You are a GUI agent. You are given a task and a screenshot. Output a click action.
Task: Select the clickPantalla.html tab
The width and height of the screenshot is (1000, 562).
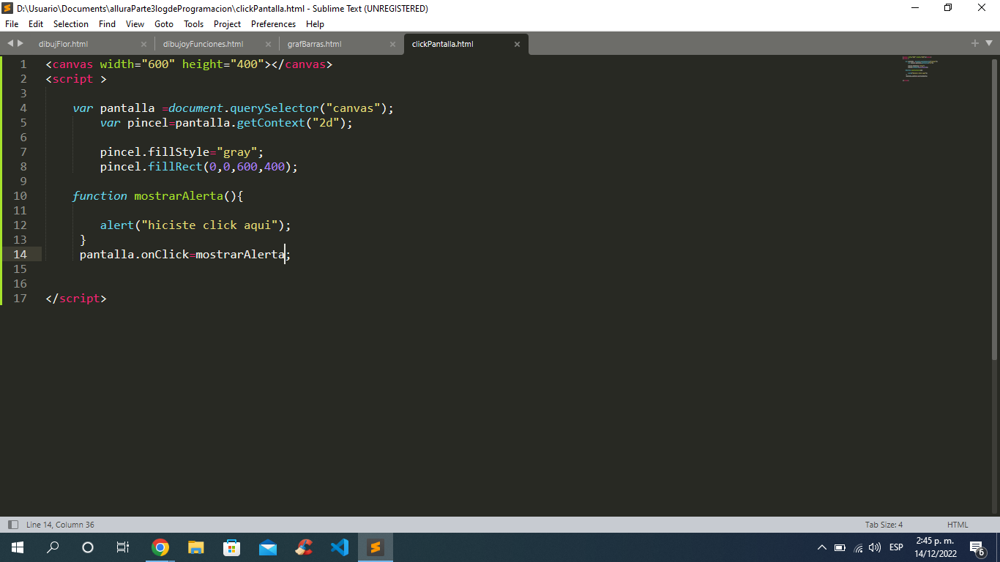pos(465,44)
